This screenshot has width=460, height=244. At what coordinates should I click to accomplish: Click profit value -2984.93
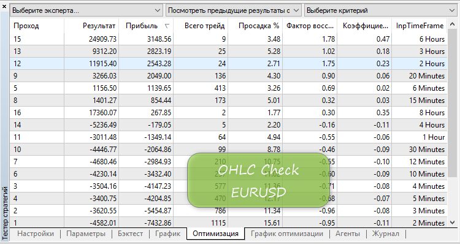(158, 162)
